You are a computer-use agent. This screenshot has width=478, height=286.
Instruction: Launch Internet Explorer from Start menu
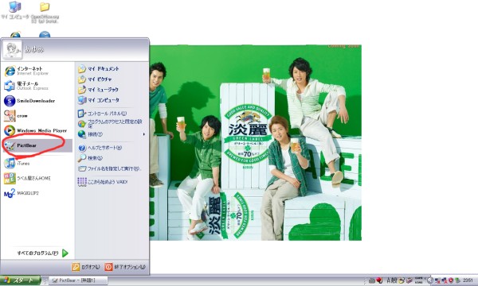(37, 71)
